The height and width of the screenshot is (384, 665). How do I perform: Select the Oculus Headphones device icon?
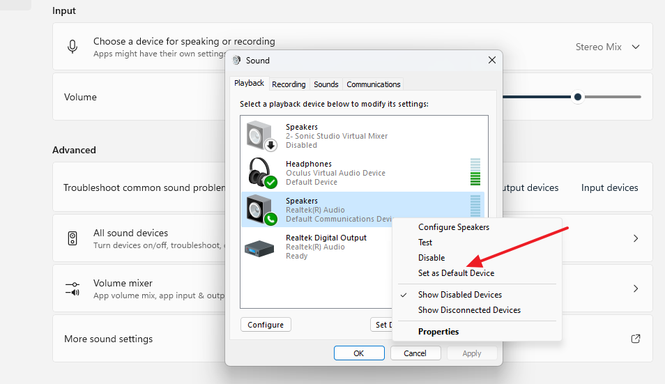[261, 172]
